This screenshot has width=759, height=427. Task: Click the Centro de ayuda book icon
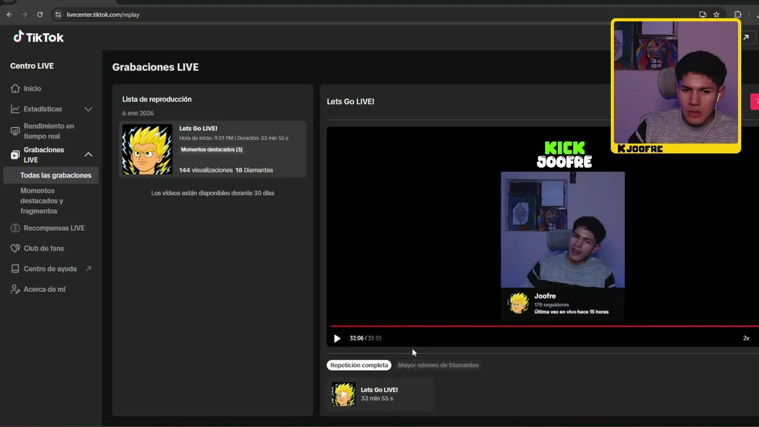[15, 269]
